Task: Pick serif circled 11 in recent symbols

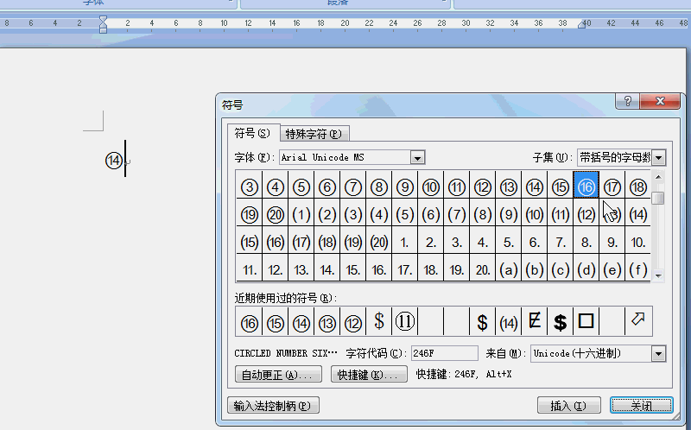Action: point(405,321)
